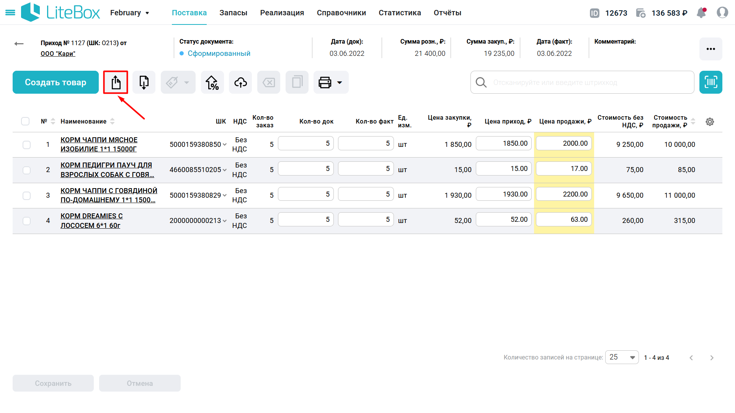Check row 4 DREAMIES checkbox
The height and width of the screenshot is (413, 735).
tap(26, 221)
